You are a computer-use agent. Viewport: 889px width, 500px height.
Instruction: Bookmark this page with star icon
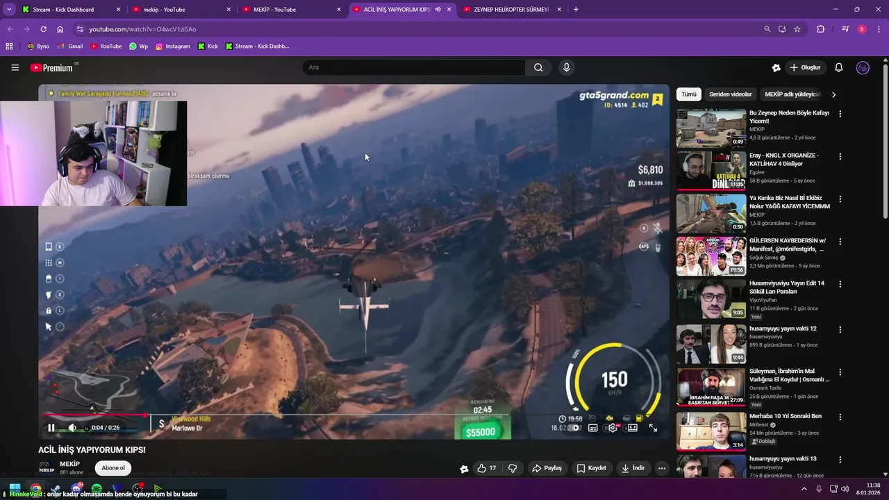click(x=797, y=29)
